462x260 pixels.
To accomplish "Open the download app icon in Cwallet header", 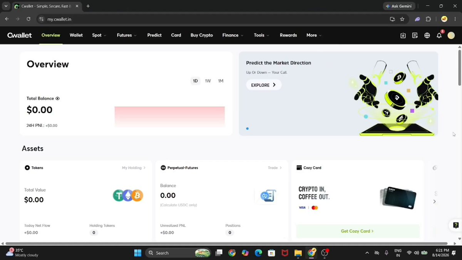I will pyautogui.click(x=403, y=35).
